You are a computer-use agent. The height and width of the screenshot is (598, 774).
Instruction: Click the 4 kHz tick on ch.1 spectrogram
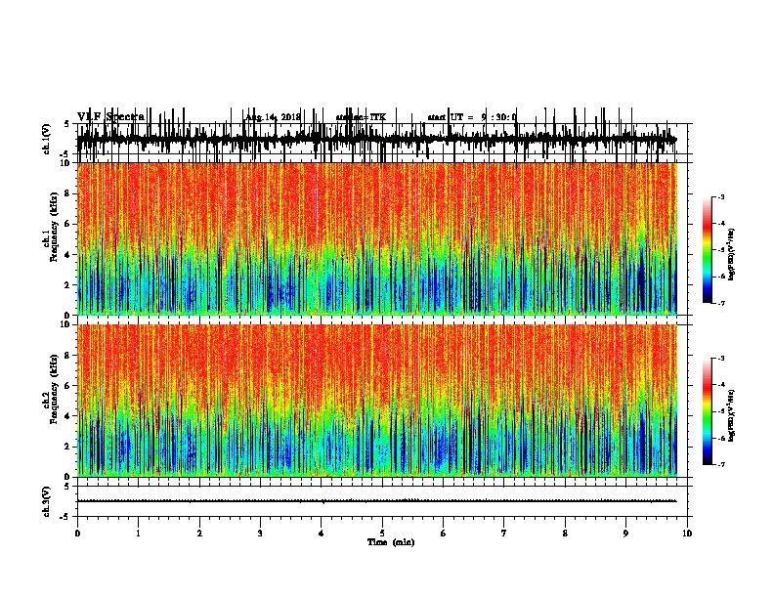pyautogui.click(x=68, y=255)
